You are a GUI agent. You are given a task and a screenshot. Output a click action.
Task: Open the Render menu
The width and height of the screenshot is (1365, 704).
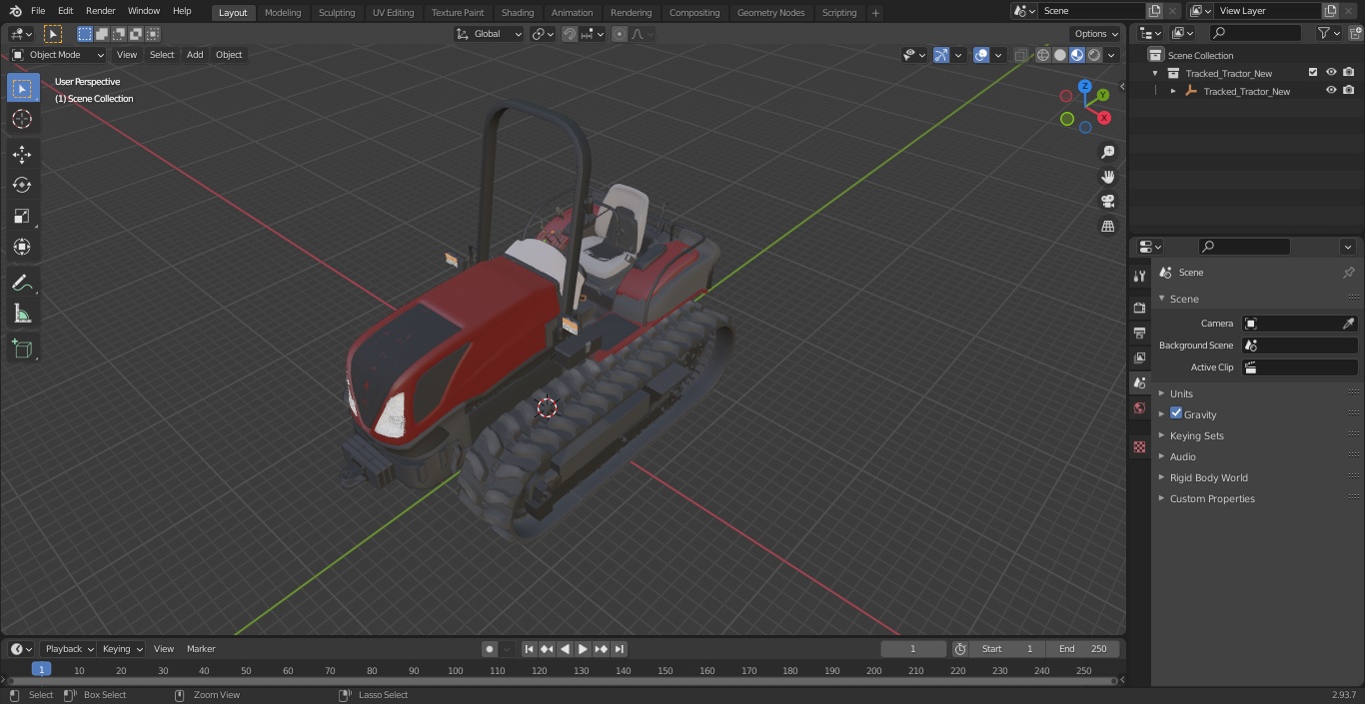(100, 11)
